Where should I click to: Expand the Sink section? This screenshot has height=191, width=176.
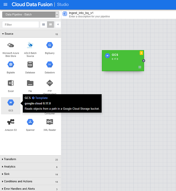click(x=30, y=174)
